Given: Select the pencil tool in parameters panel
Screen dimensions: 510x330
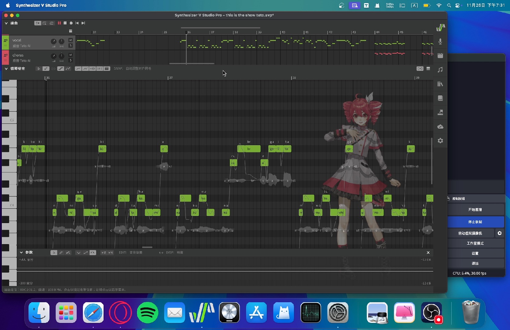Looking at the screenshot, I should [61, 253].
